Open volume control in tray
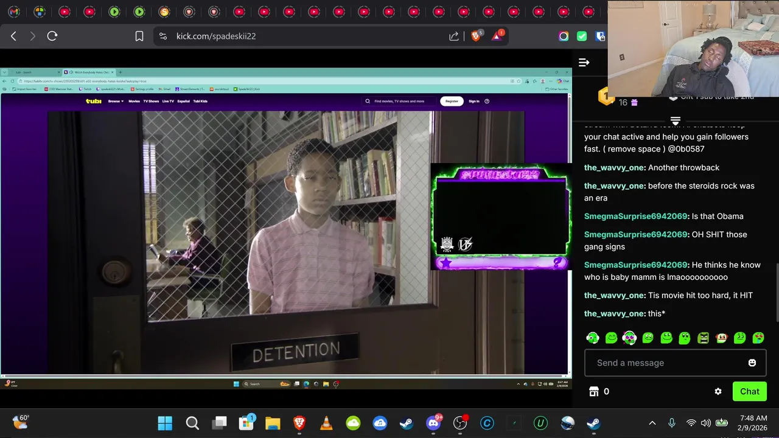Screen dimensions: 779x438 (x=706, y=423)
